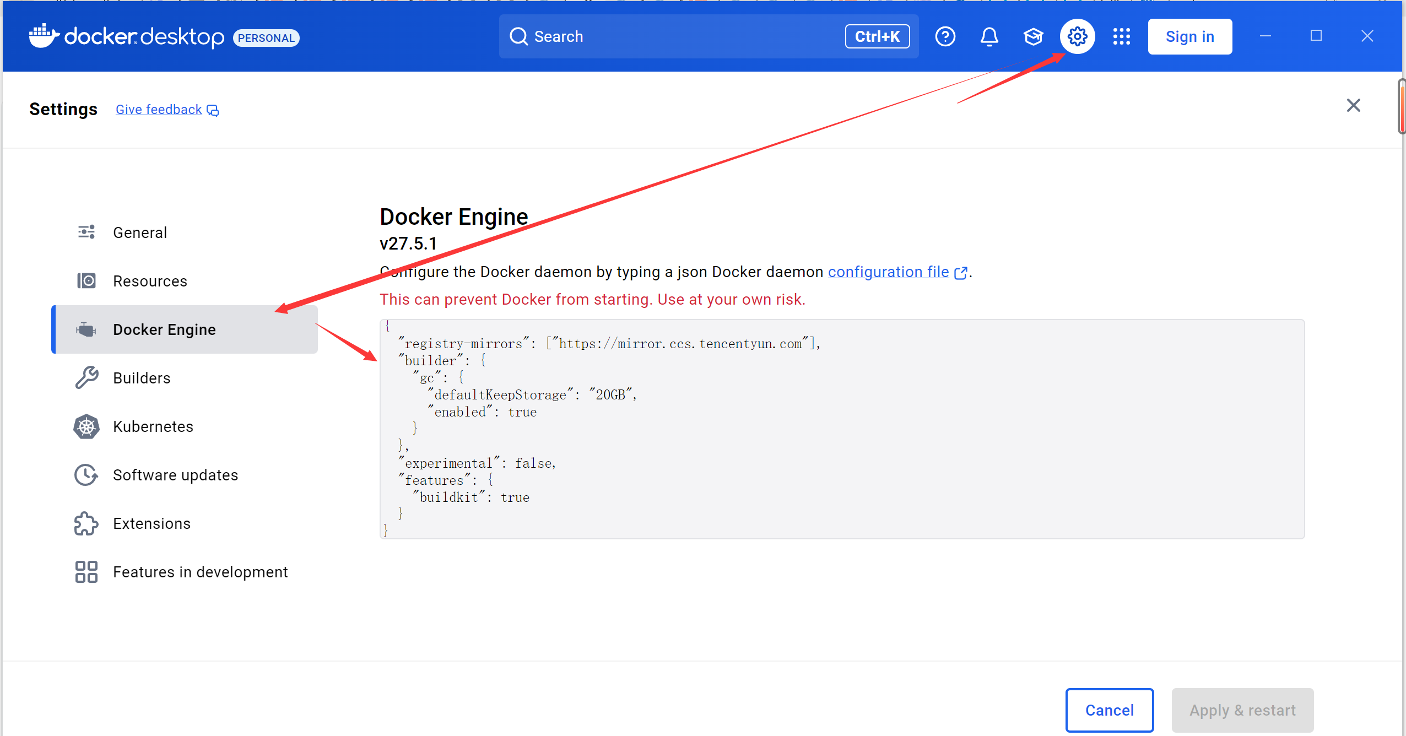Open the Learning center graduation cap icon
This screenshot has width=1406, height=736.
click(1033, 36)
